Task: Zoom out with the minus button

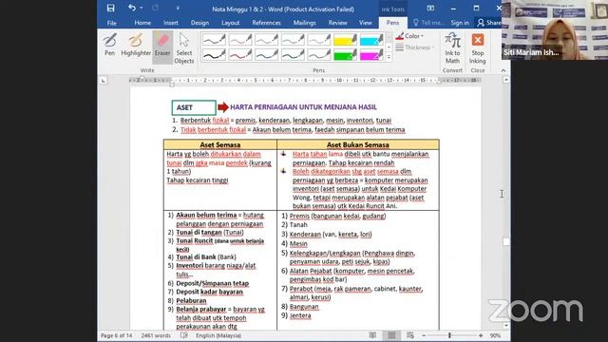Action: 424,335
